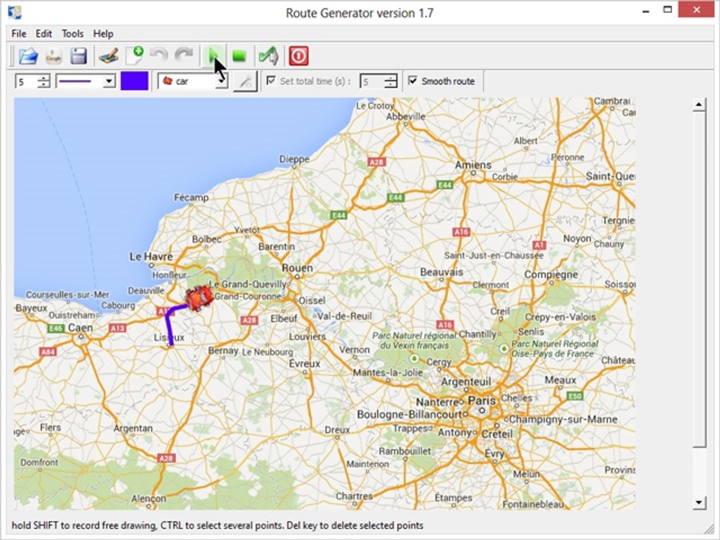Open the File menu

pyautogui.click(x=19, y=33)
